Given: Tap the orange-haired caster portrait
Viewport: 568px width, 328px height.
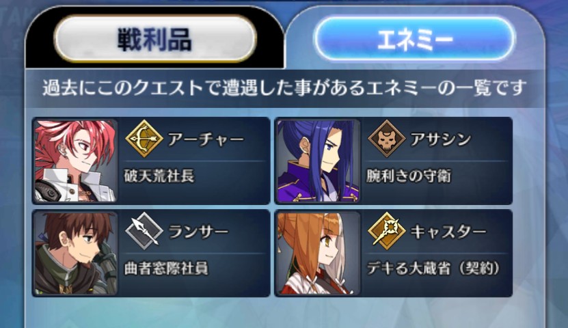Looking at the screenshot, I should coord(318,254).
